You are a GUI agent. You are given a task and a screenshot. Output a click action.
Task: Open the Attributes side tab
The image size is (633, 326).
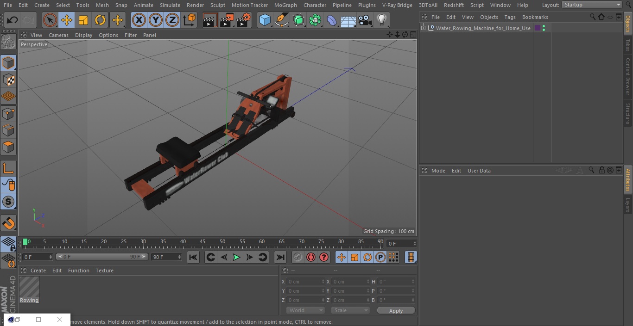(628, 180)
